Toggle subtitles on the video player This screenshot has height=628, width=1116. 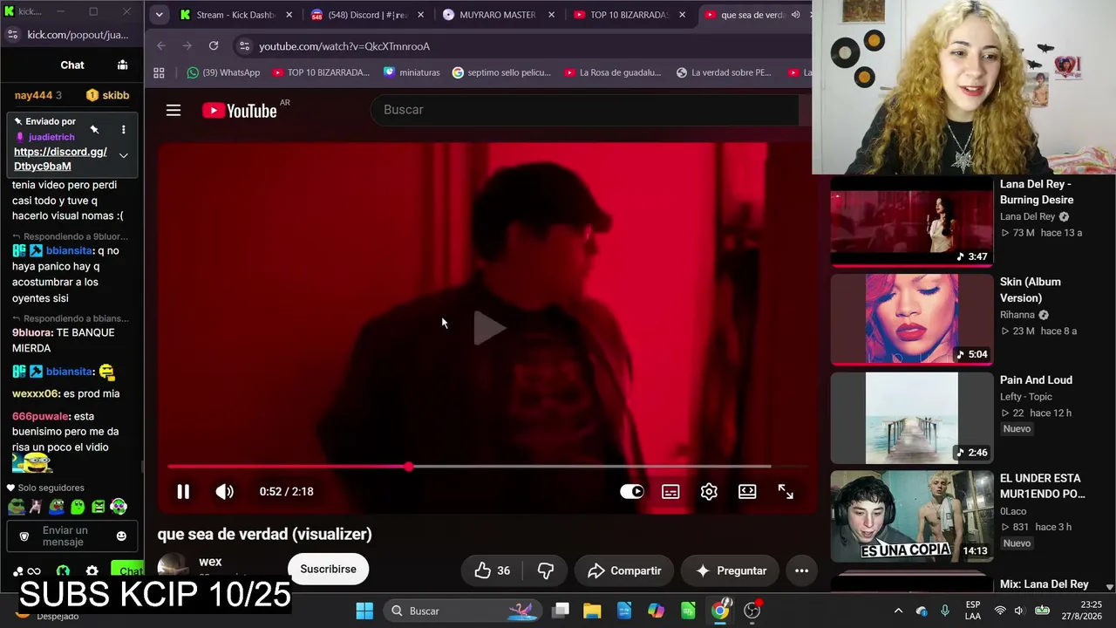pyautogui.click(x=670, y=492)
